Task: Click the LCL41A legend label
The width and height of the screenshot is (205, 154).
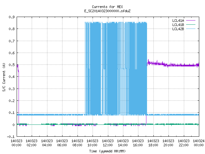Action: [178, 21]
